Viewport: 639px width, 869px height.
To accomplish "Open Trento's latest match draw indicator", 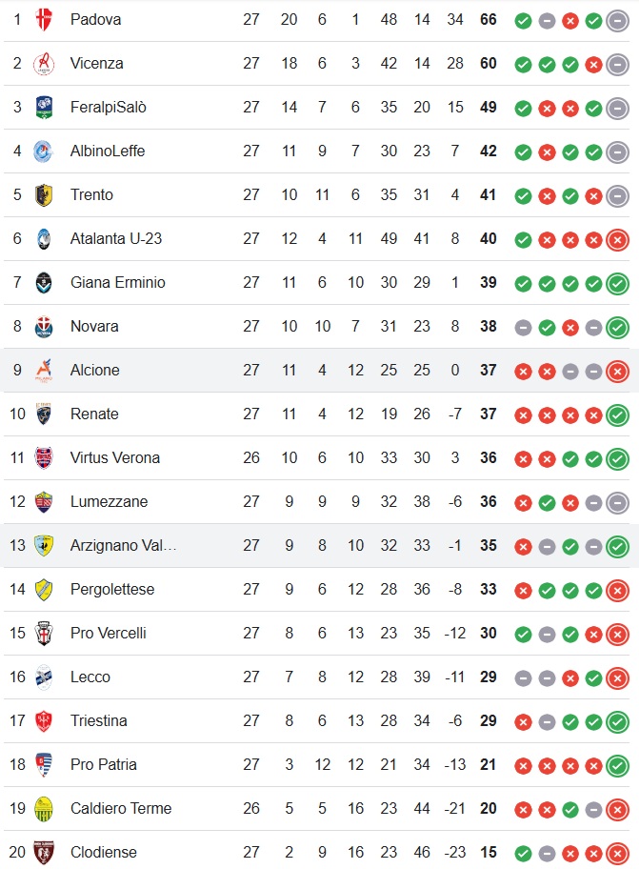I will [617, 195].
